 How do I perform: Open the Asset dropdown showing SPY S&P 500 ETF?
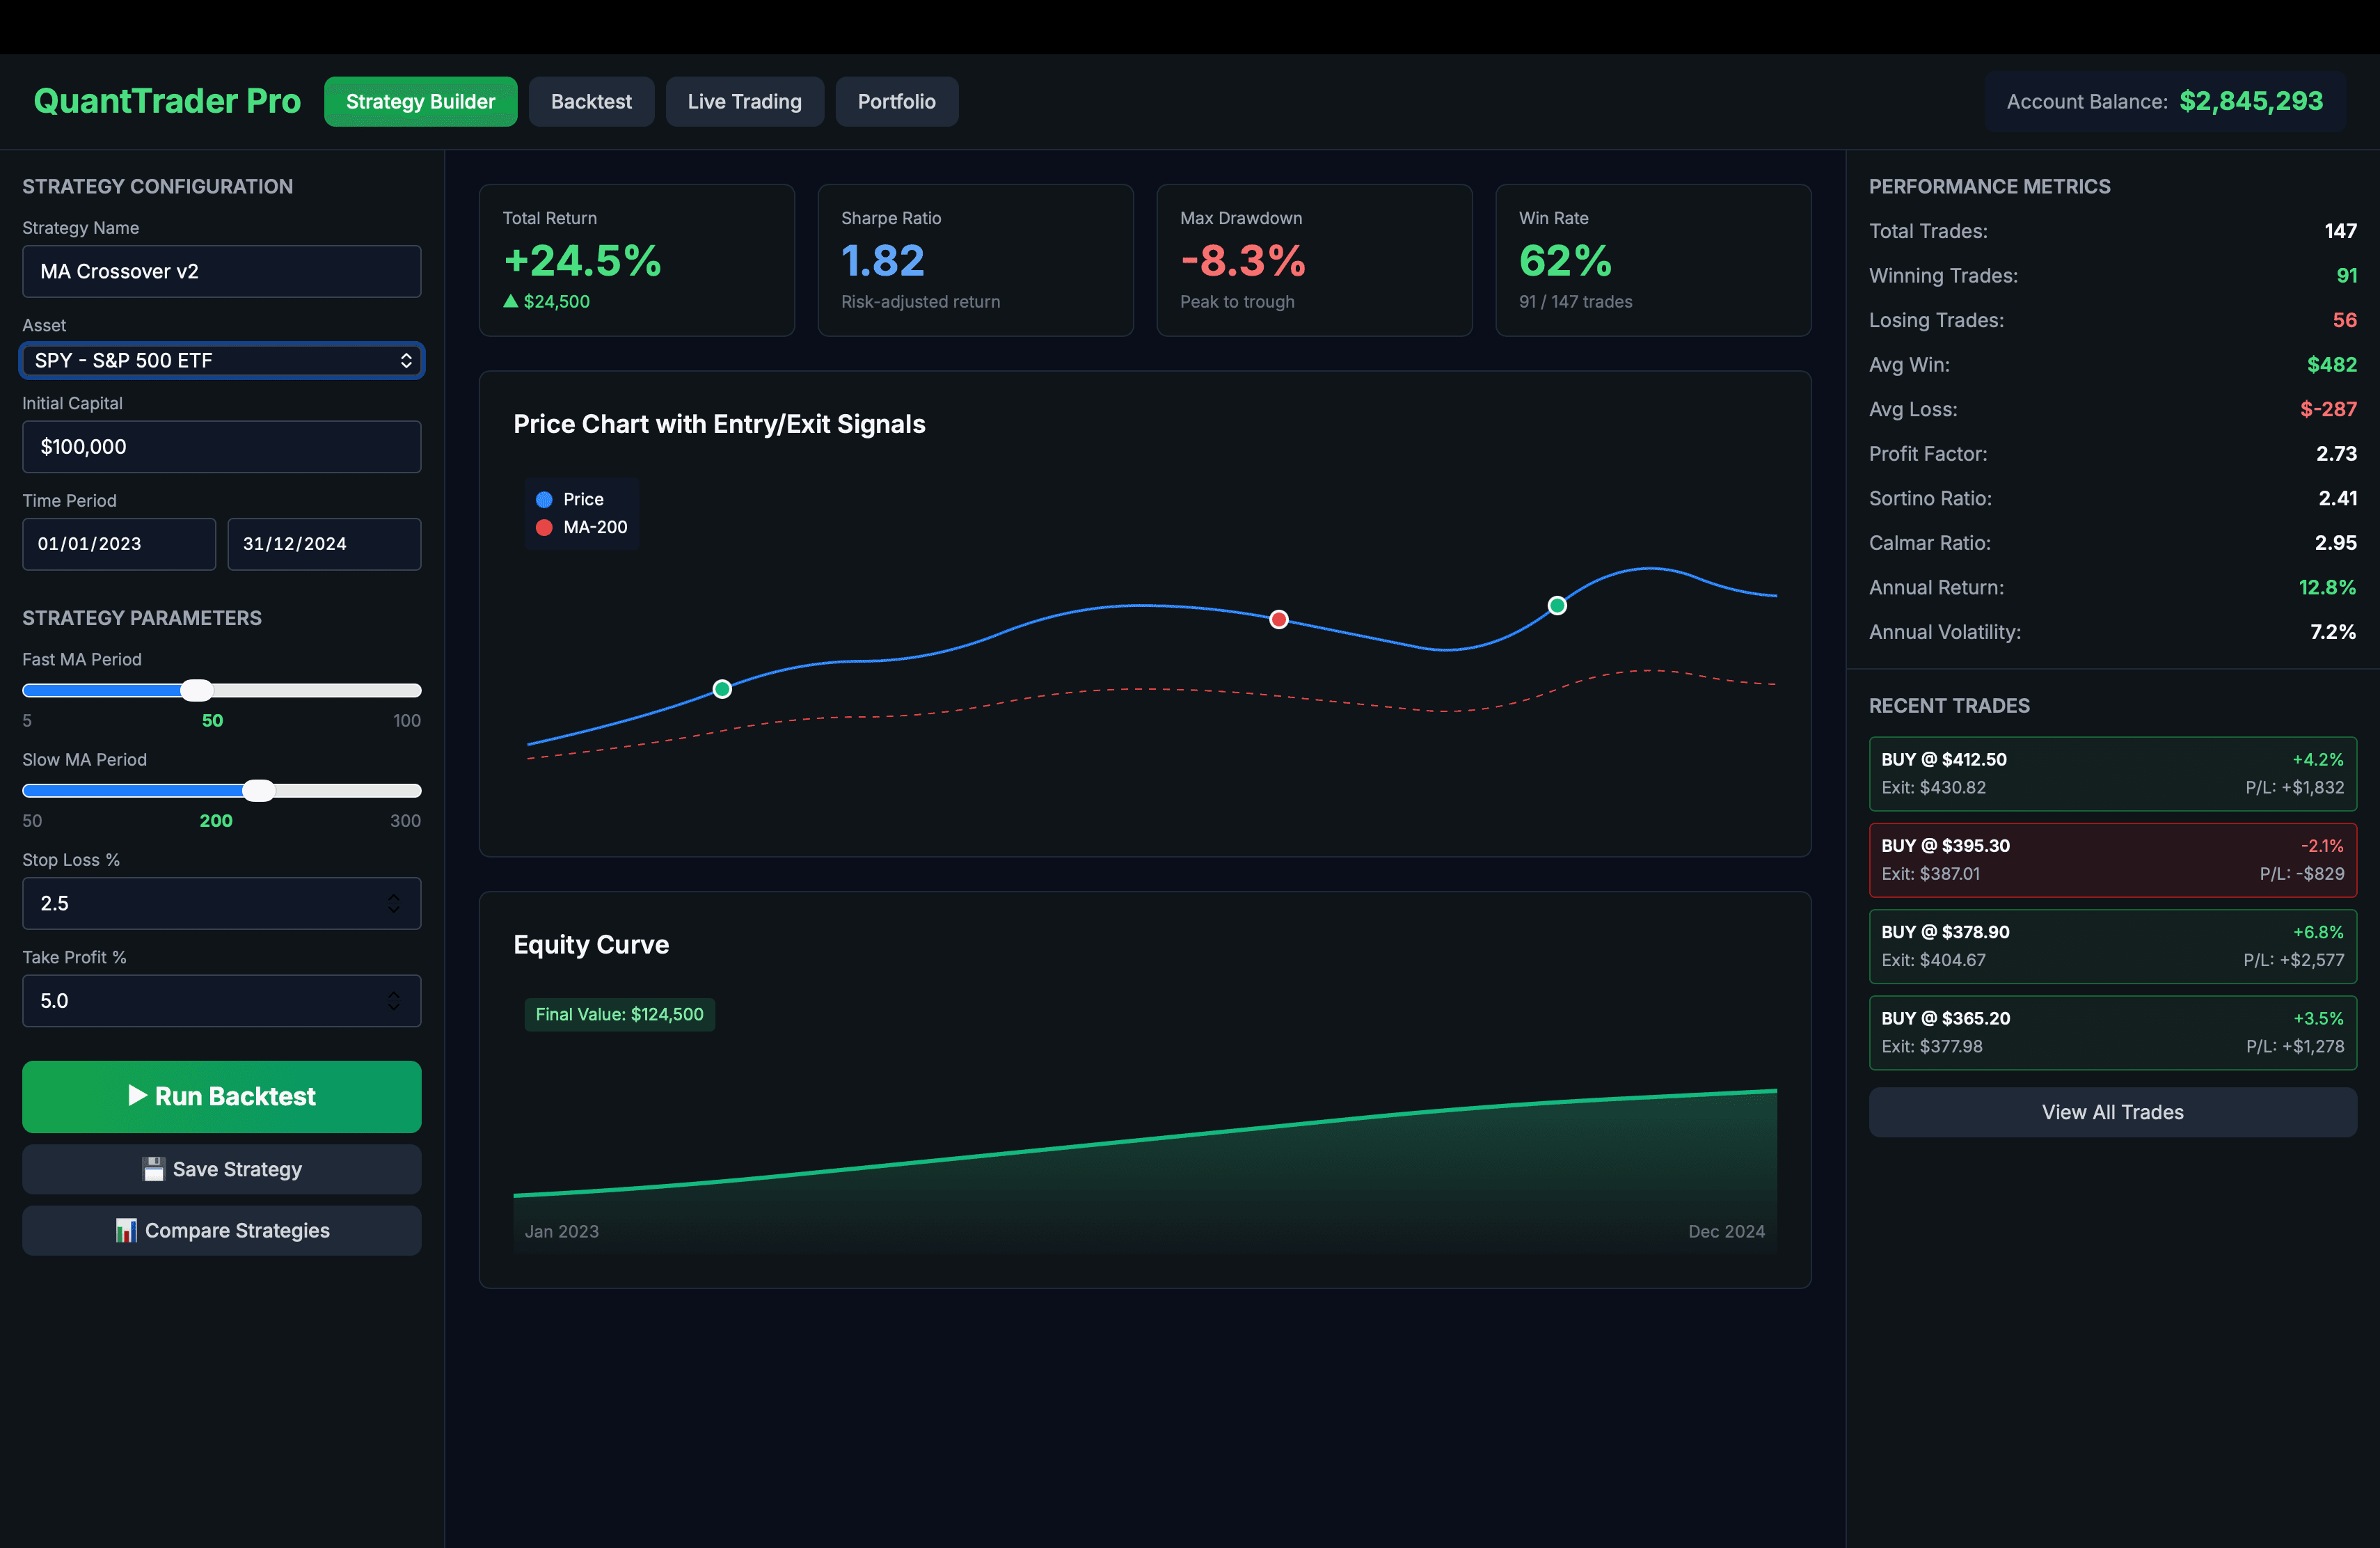(221, 360)
